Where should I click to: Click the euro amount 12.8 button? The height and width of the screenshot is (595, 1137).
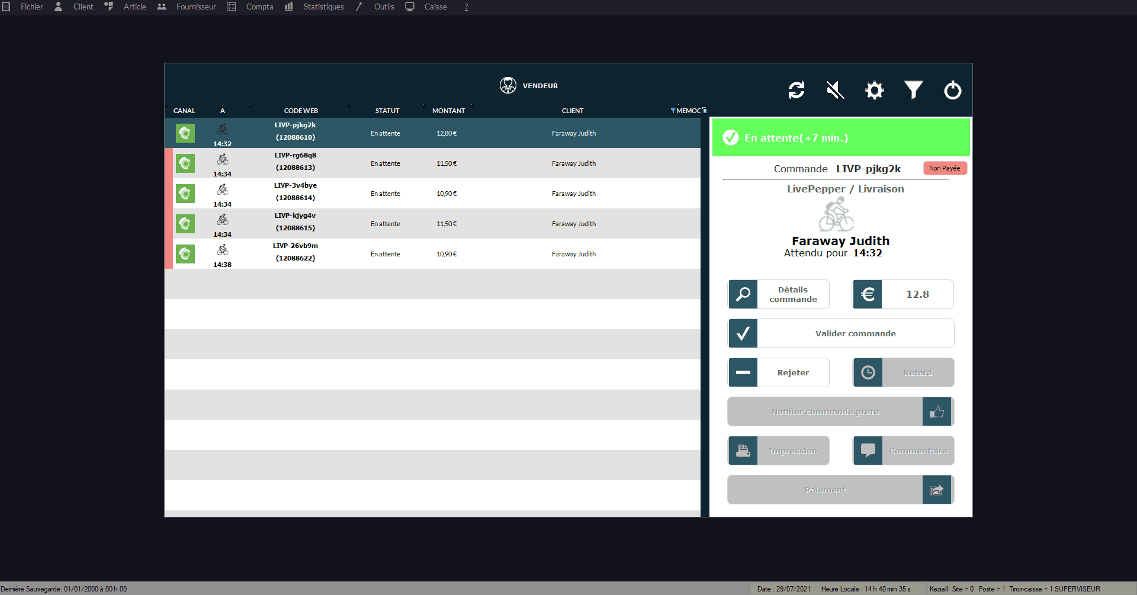point(903,294)
